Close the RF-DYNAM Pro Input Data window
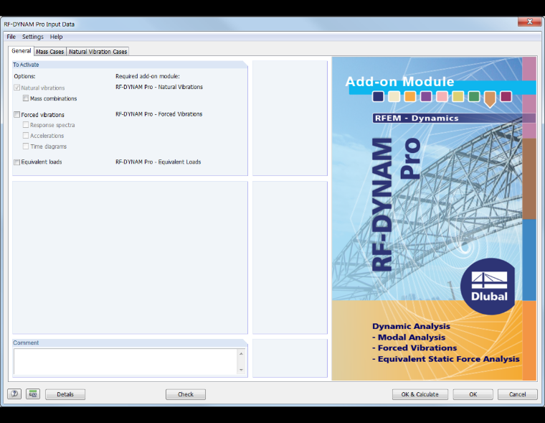545x423 pixels. tap(529, 22)
